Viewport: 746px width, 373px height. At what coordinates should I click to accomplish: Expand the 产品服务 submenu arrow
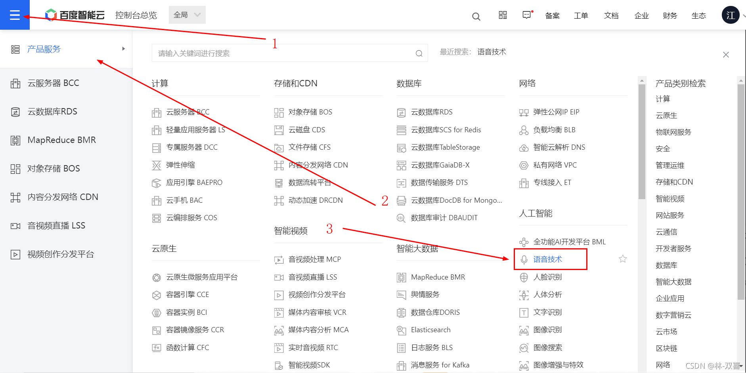pyautogui.click(x=124, y=49)
